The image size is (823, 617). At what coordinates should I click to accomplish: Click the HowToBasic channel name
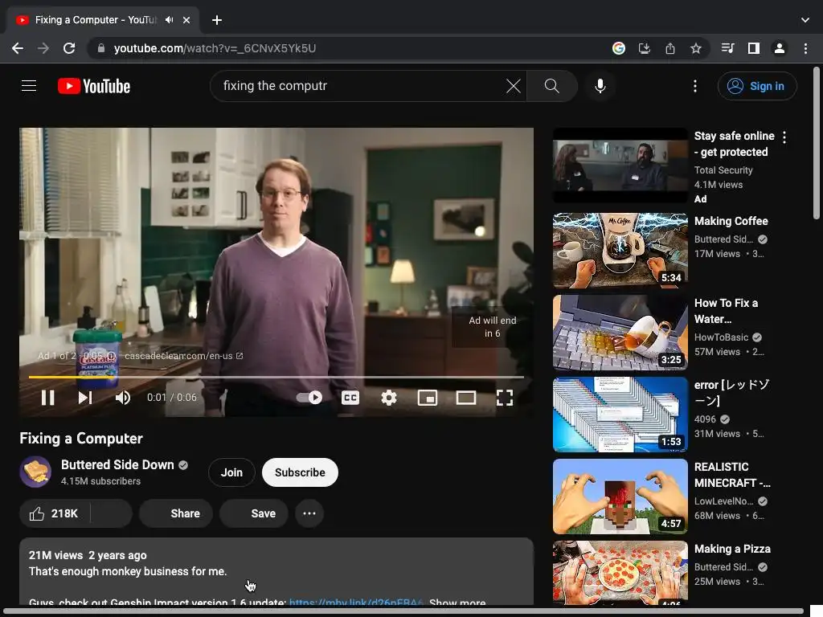click(721, 337)
